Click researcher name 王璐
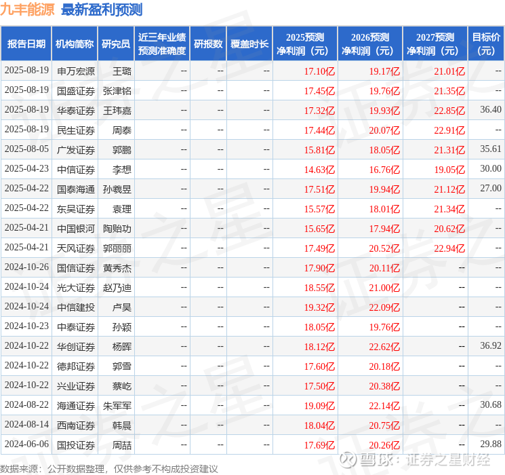Image resolution: width=505 pixels, height=475 pixels. point(122,71)
